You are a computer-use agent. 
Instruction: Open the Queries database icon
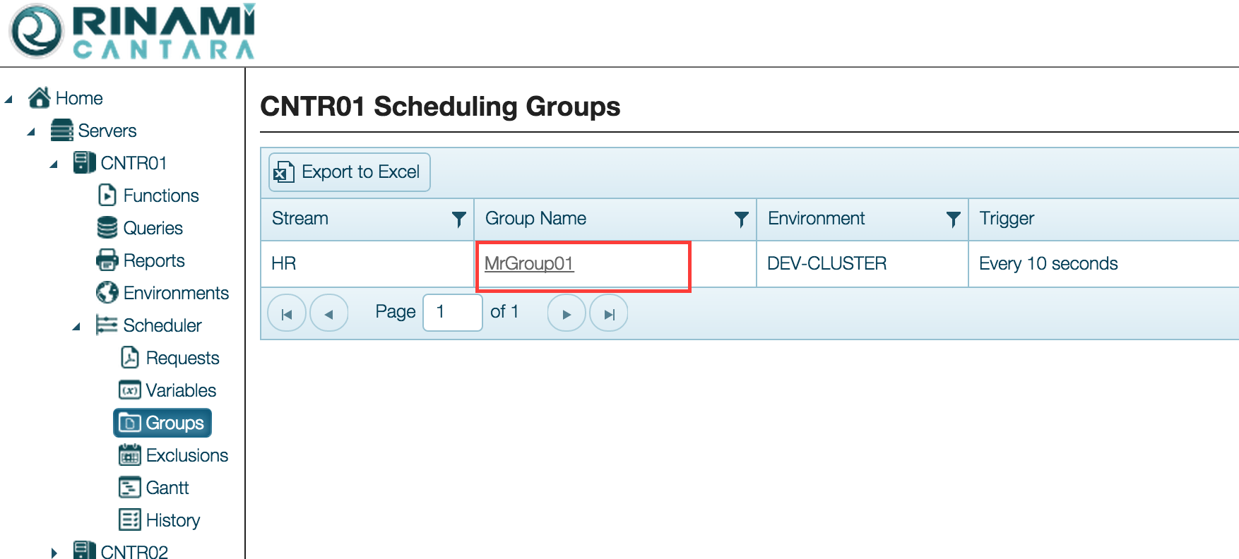(107, 228)
